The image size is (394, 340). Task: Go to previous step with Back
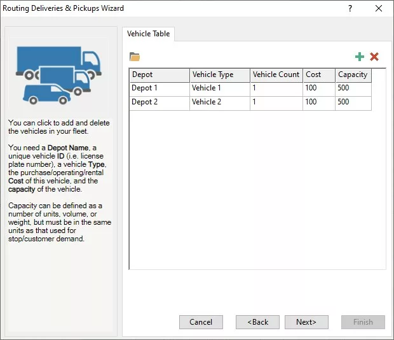257,322
